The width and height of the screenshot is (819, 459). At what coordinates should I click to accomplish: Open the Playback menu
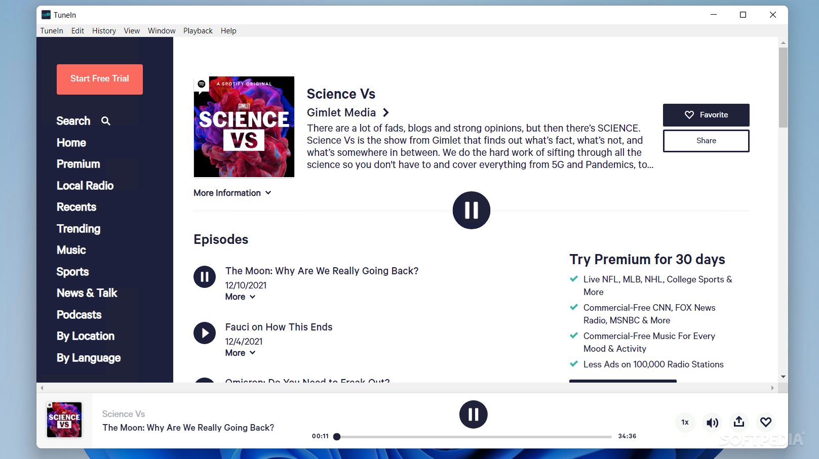pyautogui.click(x=198, y=31)
